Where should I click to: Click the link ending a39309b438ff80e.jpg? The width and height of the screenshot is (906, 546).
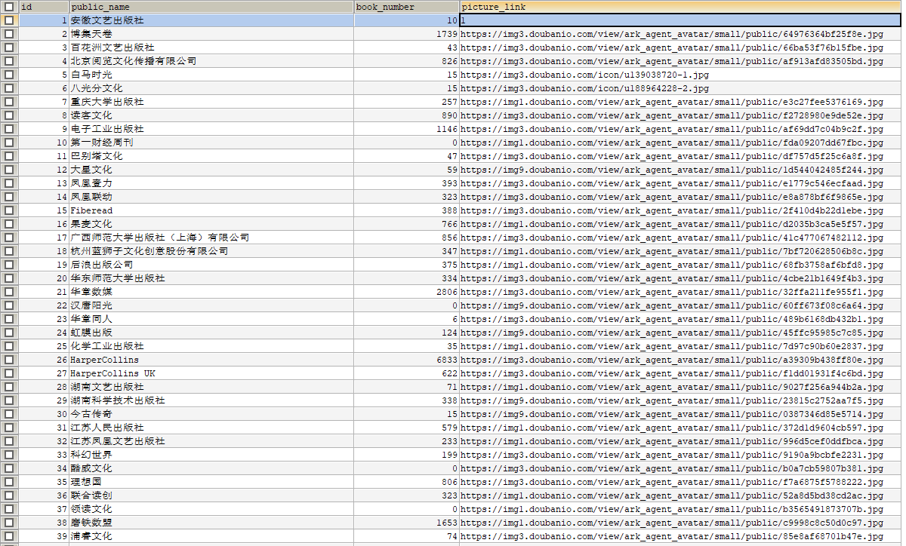coord(680,360)
